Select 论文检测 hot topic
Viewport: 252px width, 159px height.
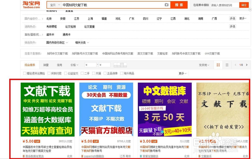pyautogui.click(x=70, y=26)
